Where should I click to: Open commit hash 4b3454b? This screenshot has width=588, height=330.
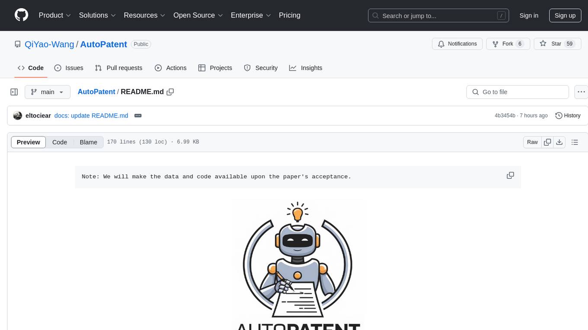point(505,116)
